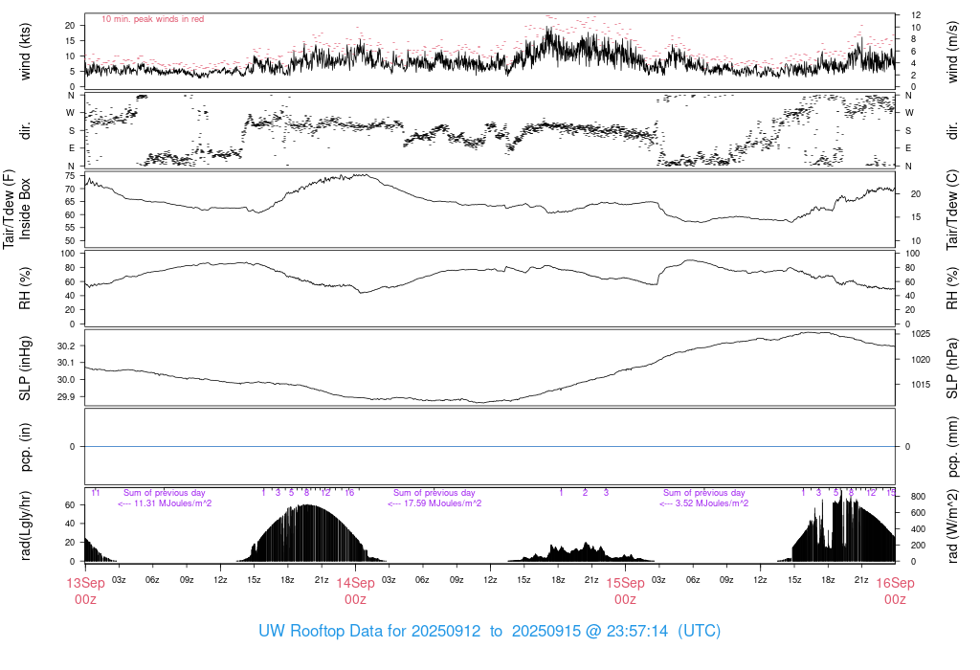
Task: Select the 'Tair/Tdew (C)' axis label
Action: pos(952,210)
